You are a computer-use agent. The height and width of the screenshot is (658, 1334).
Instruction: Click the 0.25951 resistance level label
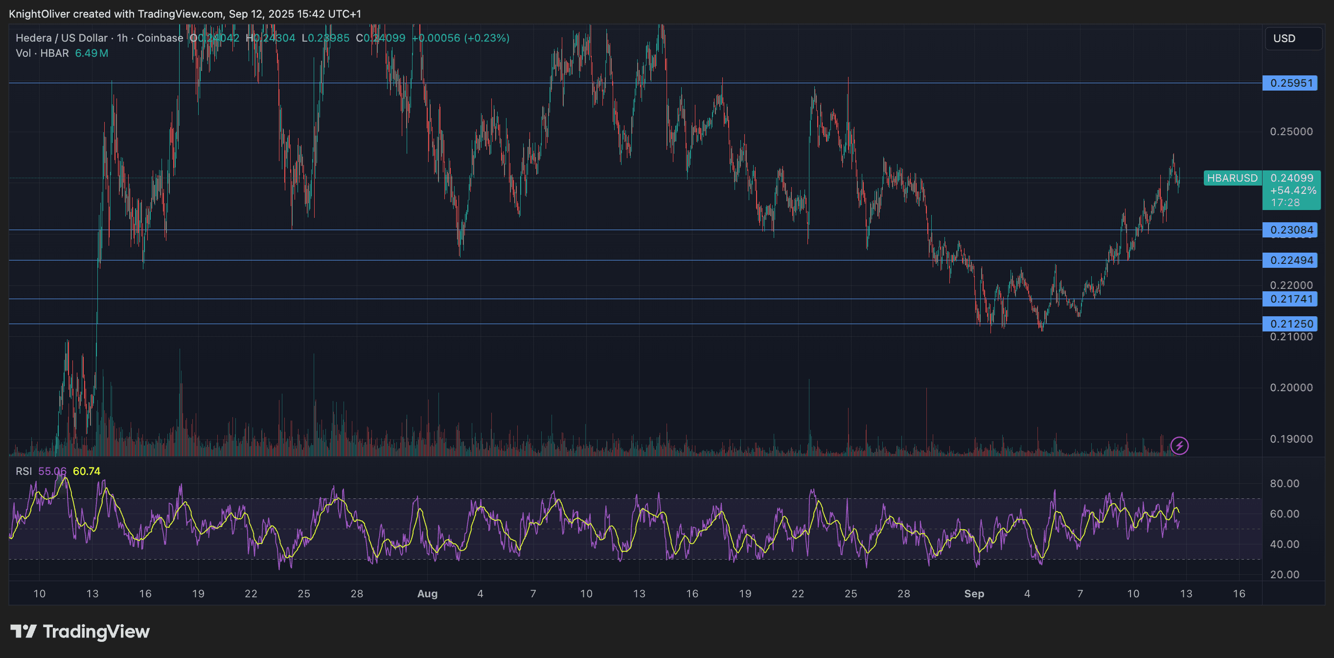(1290, 83)
